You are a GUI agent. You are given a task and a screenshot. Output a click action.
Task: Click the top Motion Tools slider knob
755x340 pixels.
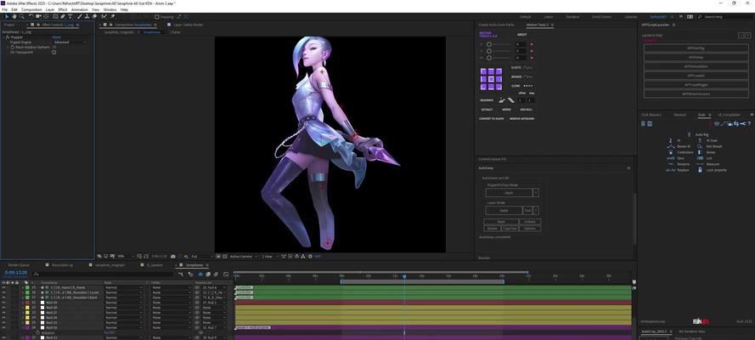[x=488, y=44]
